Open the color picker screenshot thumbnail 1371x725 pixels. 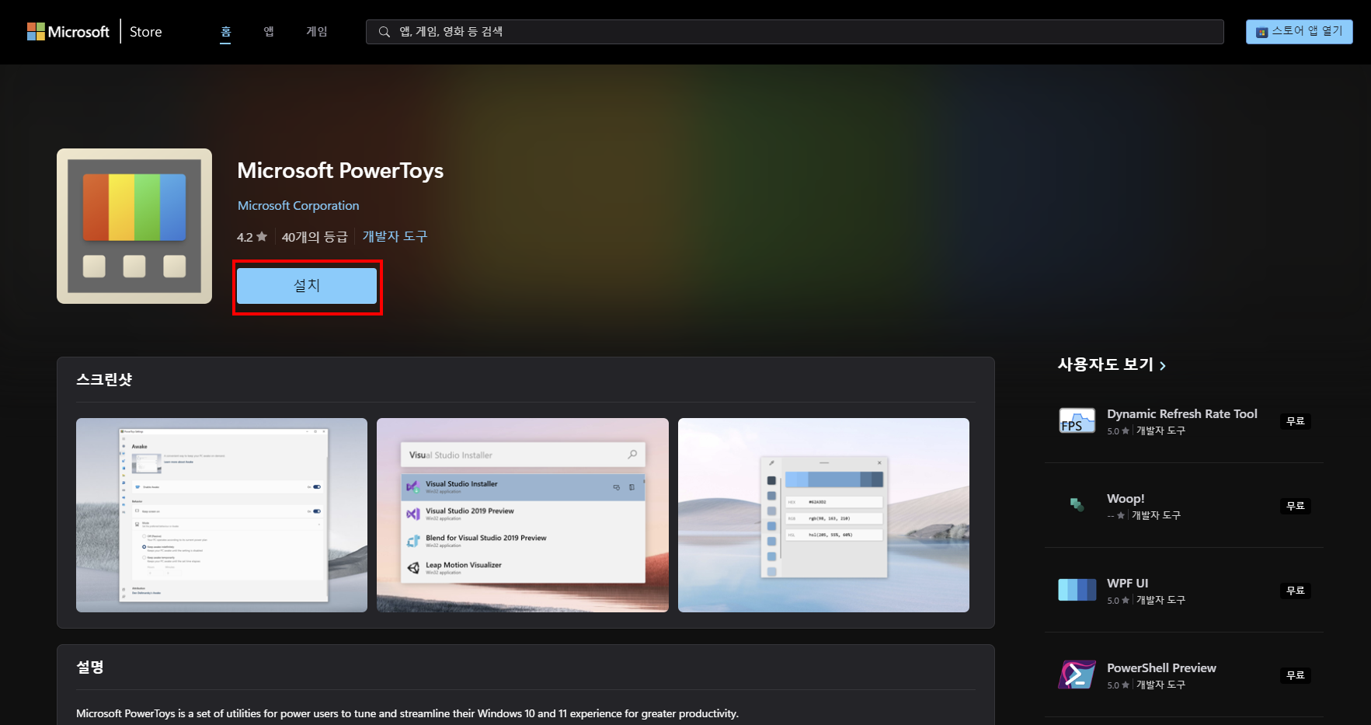pyautogui.click(x=823, y=515)
